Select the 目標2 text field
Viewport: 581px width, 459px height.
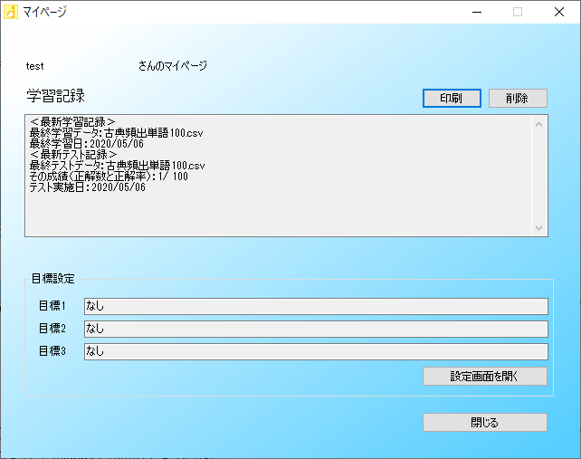(316, 329)
